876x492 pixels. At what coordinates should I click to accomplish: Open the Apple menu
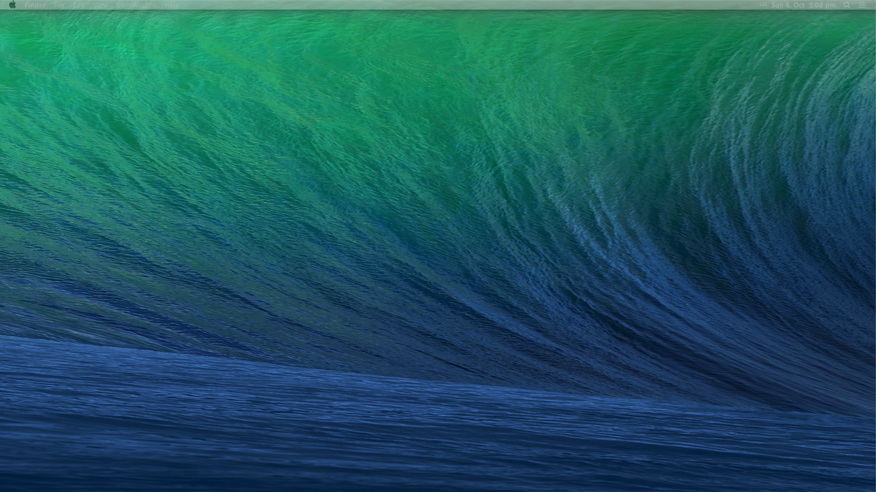click(12, 5)
